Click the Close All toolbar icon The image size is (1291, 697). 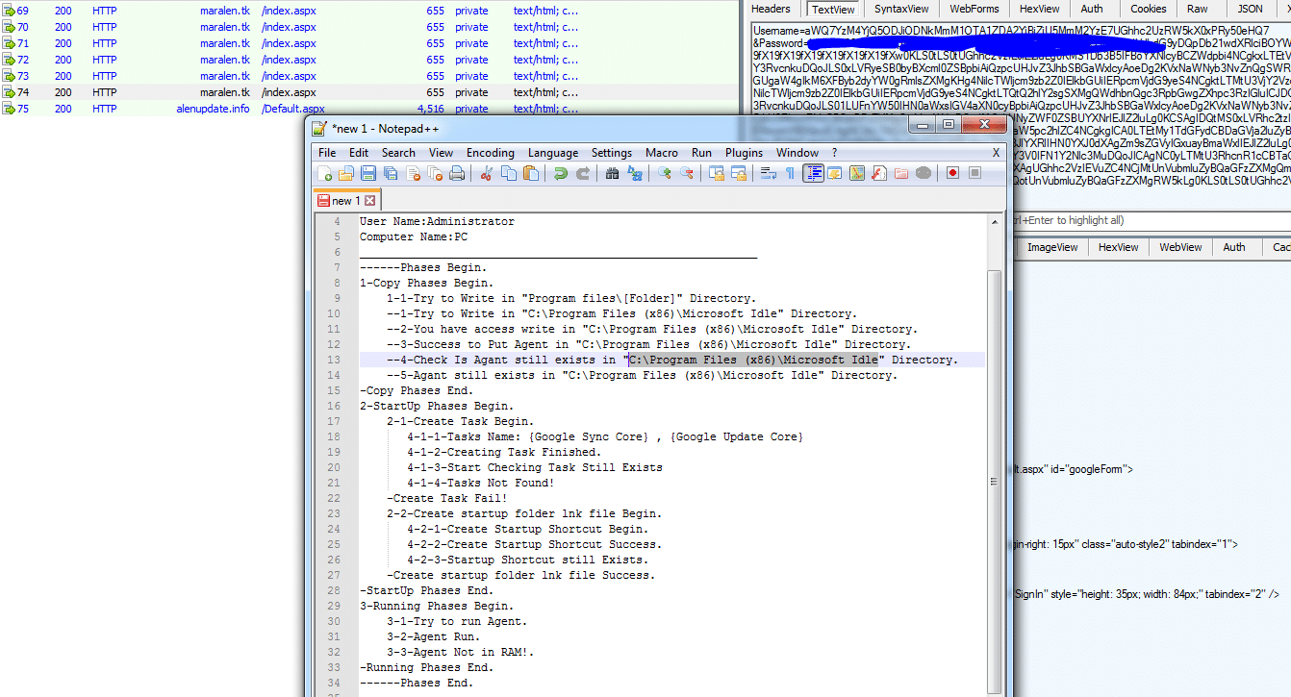(435, 173)
